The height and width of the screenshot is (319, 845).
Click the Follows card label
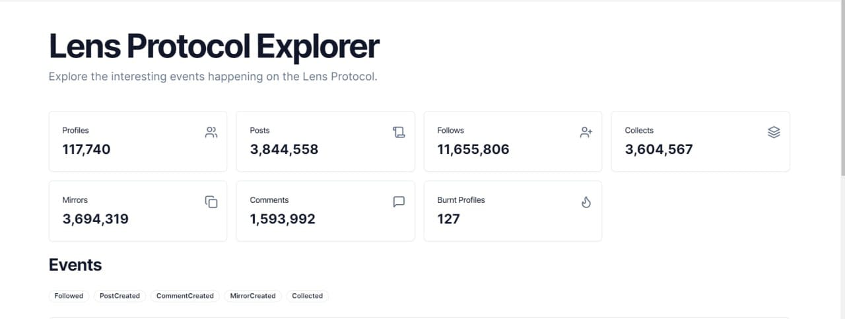coord(451,131)
